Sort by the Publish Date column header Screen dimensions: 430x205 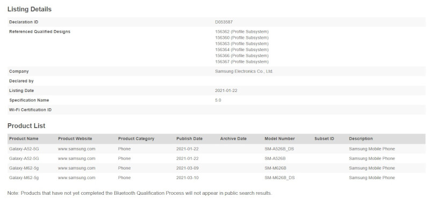point(190,139)
